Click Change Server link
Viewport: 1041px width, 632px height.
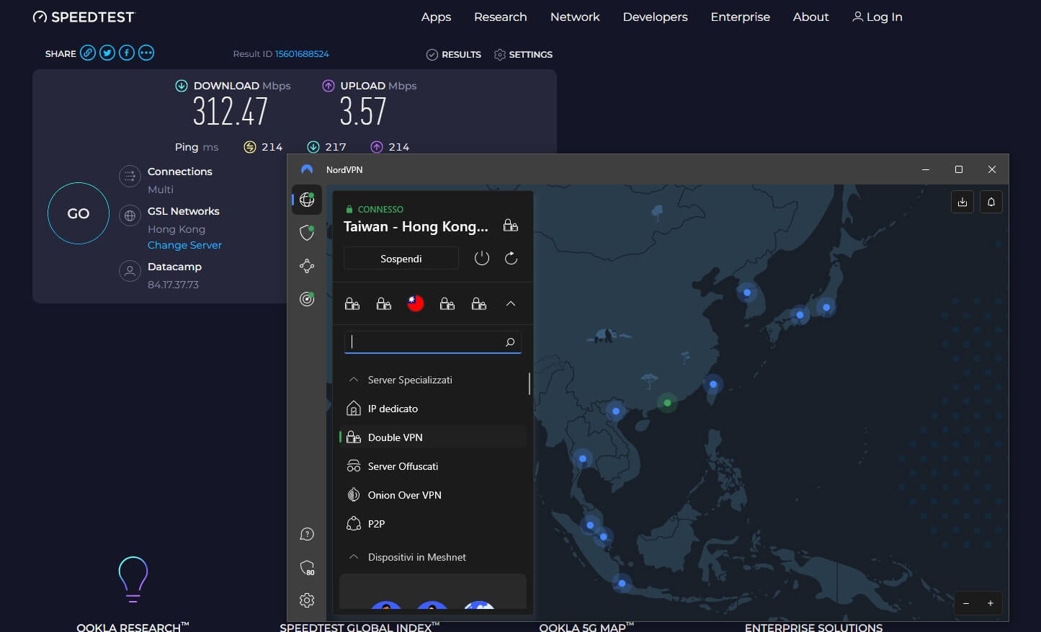[x=184, y=245]
